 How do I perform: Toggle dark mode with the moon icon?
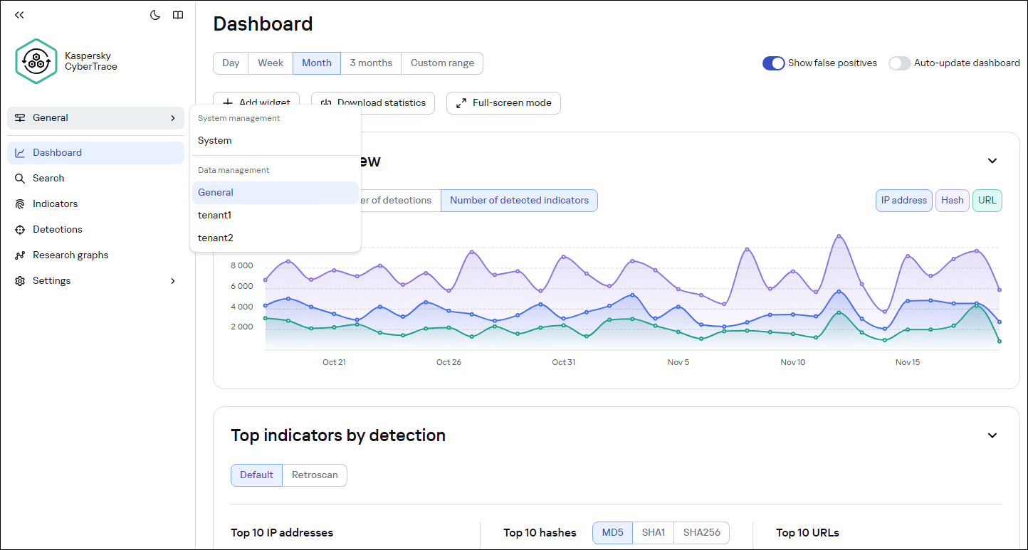click(155, 14)
